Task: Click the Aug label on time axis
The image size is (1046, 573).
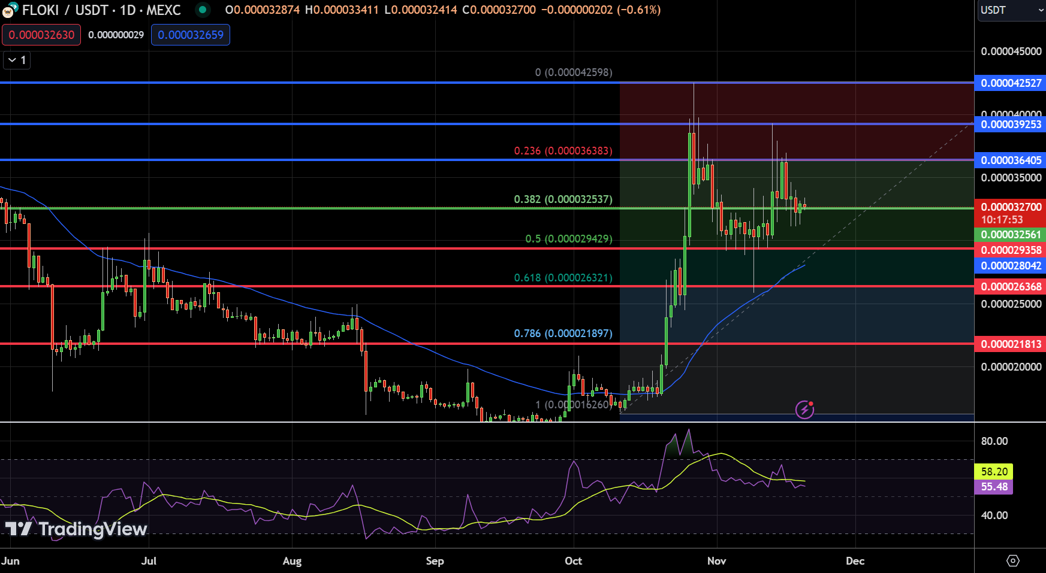Action: coord(292,561)
